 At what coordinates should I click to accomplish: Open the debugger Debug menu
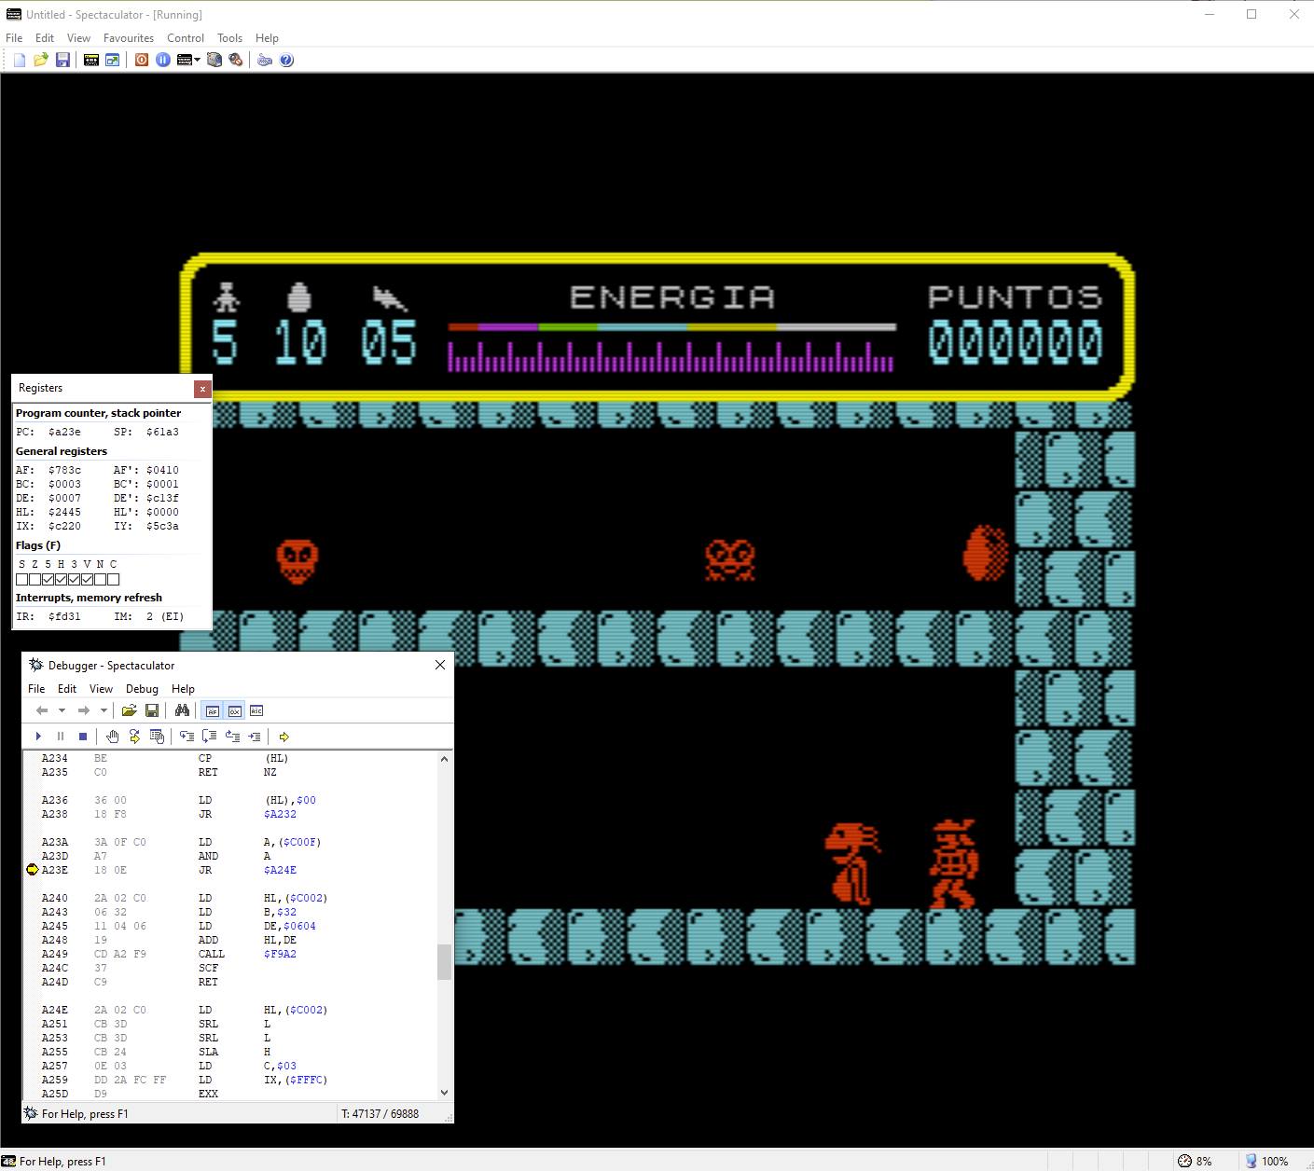pyautogui.click(x=142, y=689)
